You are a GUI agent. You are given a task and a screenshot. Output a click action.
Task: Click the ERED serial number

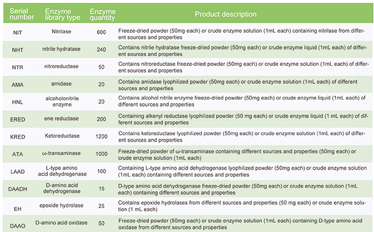click(x=18, y=119)
